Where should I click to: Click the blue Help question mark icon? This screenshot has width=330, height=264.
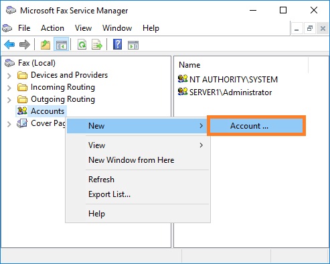click(117, 44)
